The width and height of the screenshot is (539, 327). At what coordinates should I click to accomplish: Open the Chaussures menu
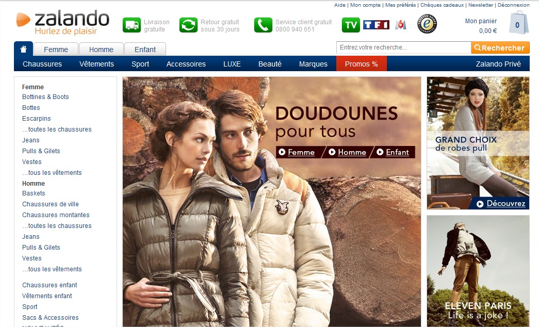point(42,64)
